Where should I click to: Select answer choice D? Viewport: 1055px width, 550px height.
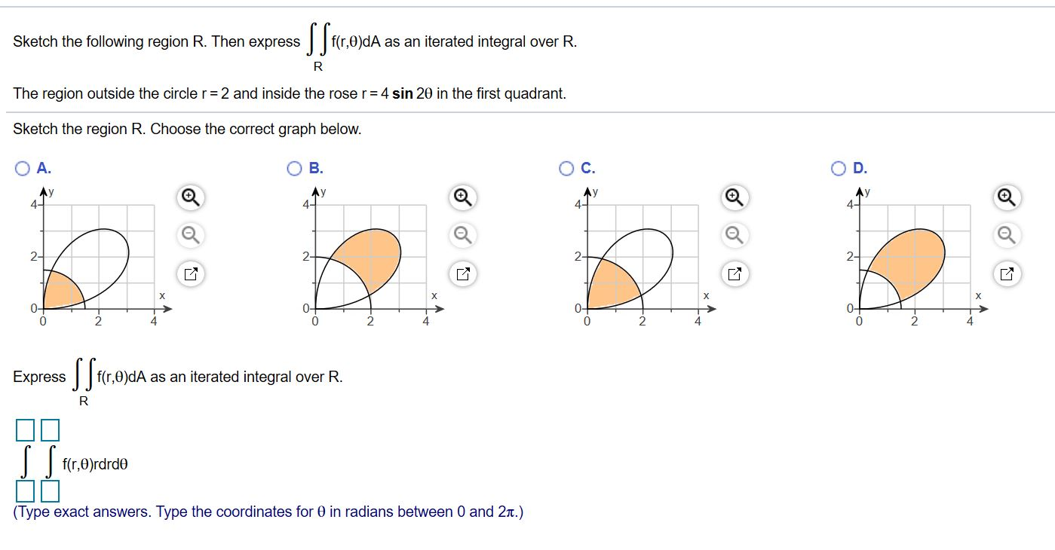tap(838, 167)
